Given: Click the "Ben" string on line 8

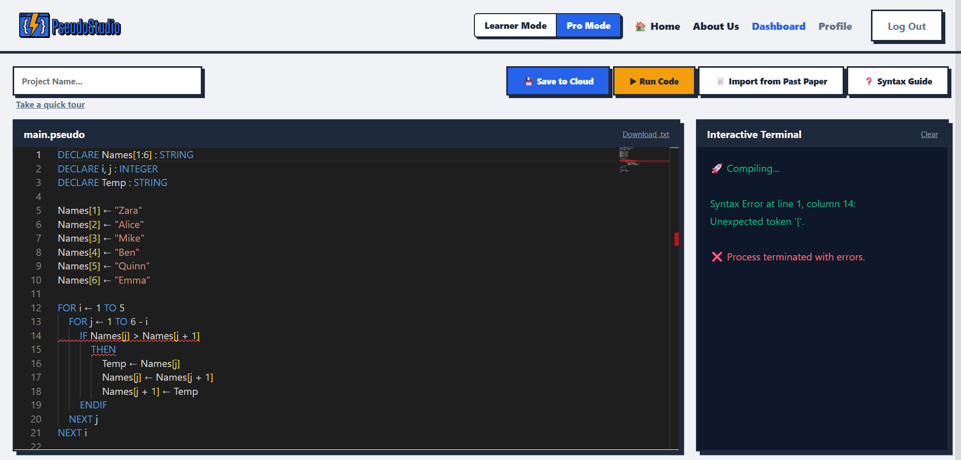Looking at the screenshot, I should (127, 252).
